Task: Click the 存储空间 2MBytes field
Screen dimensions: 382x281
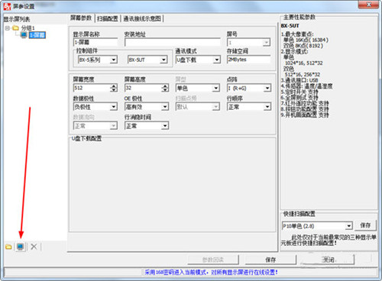Action: 248,60
